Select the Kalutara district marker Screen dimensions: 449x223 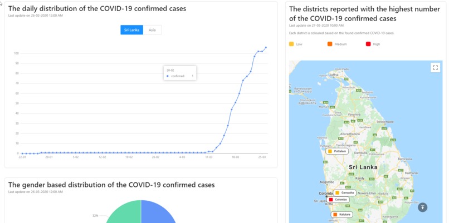click(342, 215)
